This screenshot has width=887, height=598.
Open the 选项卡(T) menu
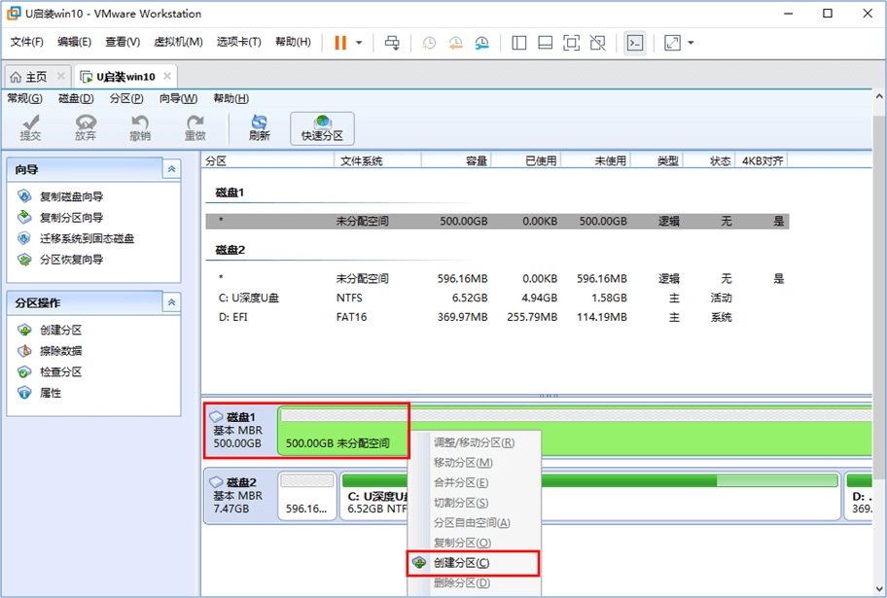click(238, 41)
